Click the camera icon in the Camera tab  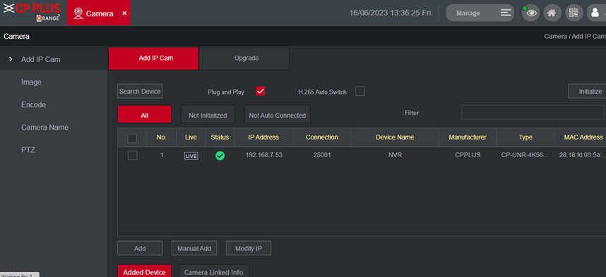point(78,13)
